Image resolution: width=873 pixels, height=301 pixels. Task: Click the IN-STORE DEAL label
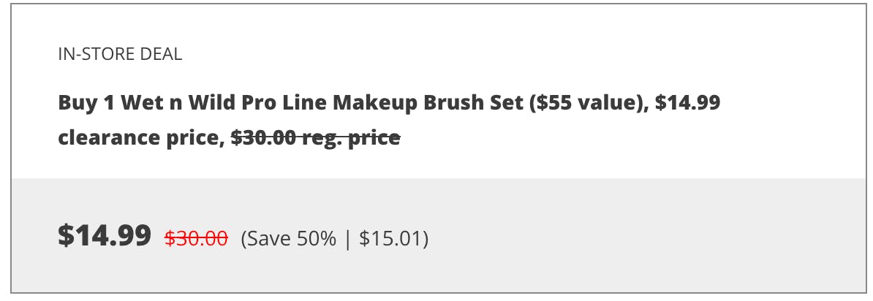120,54
